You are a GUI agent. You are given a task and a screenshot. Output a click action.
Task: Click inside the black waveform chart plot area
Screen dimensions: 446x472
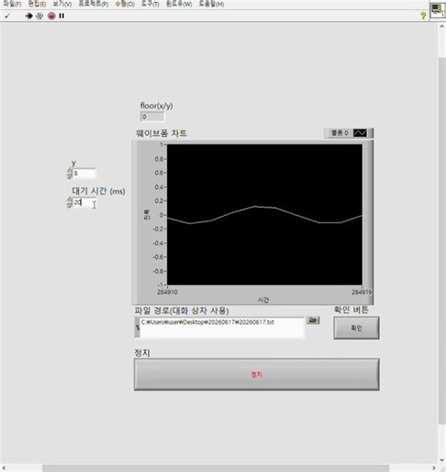[x=264, y=214]
